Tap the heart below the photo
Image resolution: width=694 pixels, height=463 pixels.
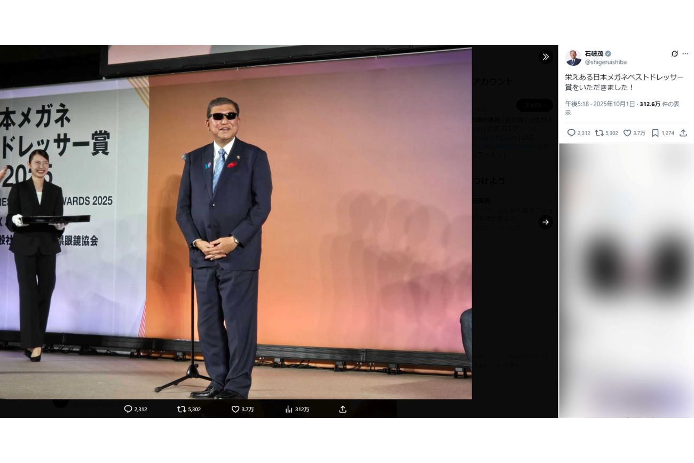[x=235, y=409]
